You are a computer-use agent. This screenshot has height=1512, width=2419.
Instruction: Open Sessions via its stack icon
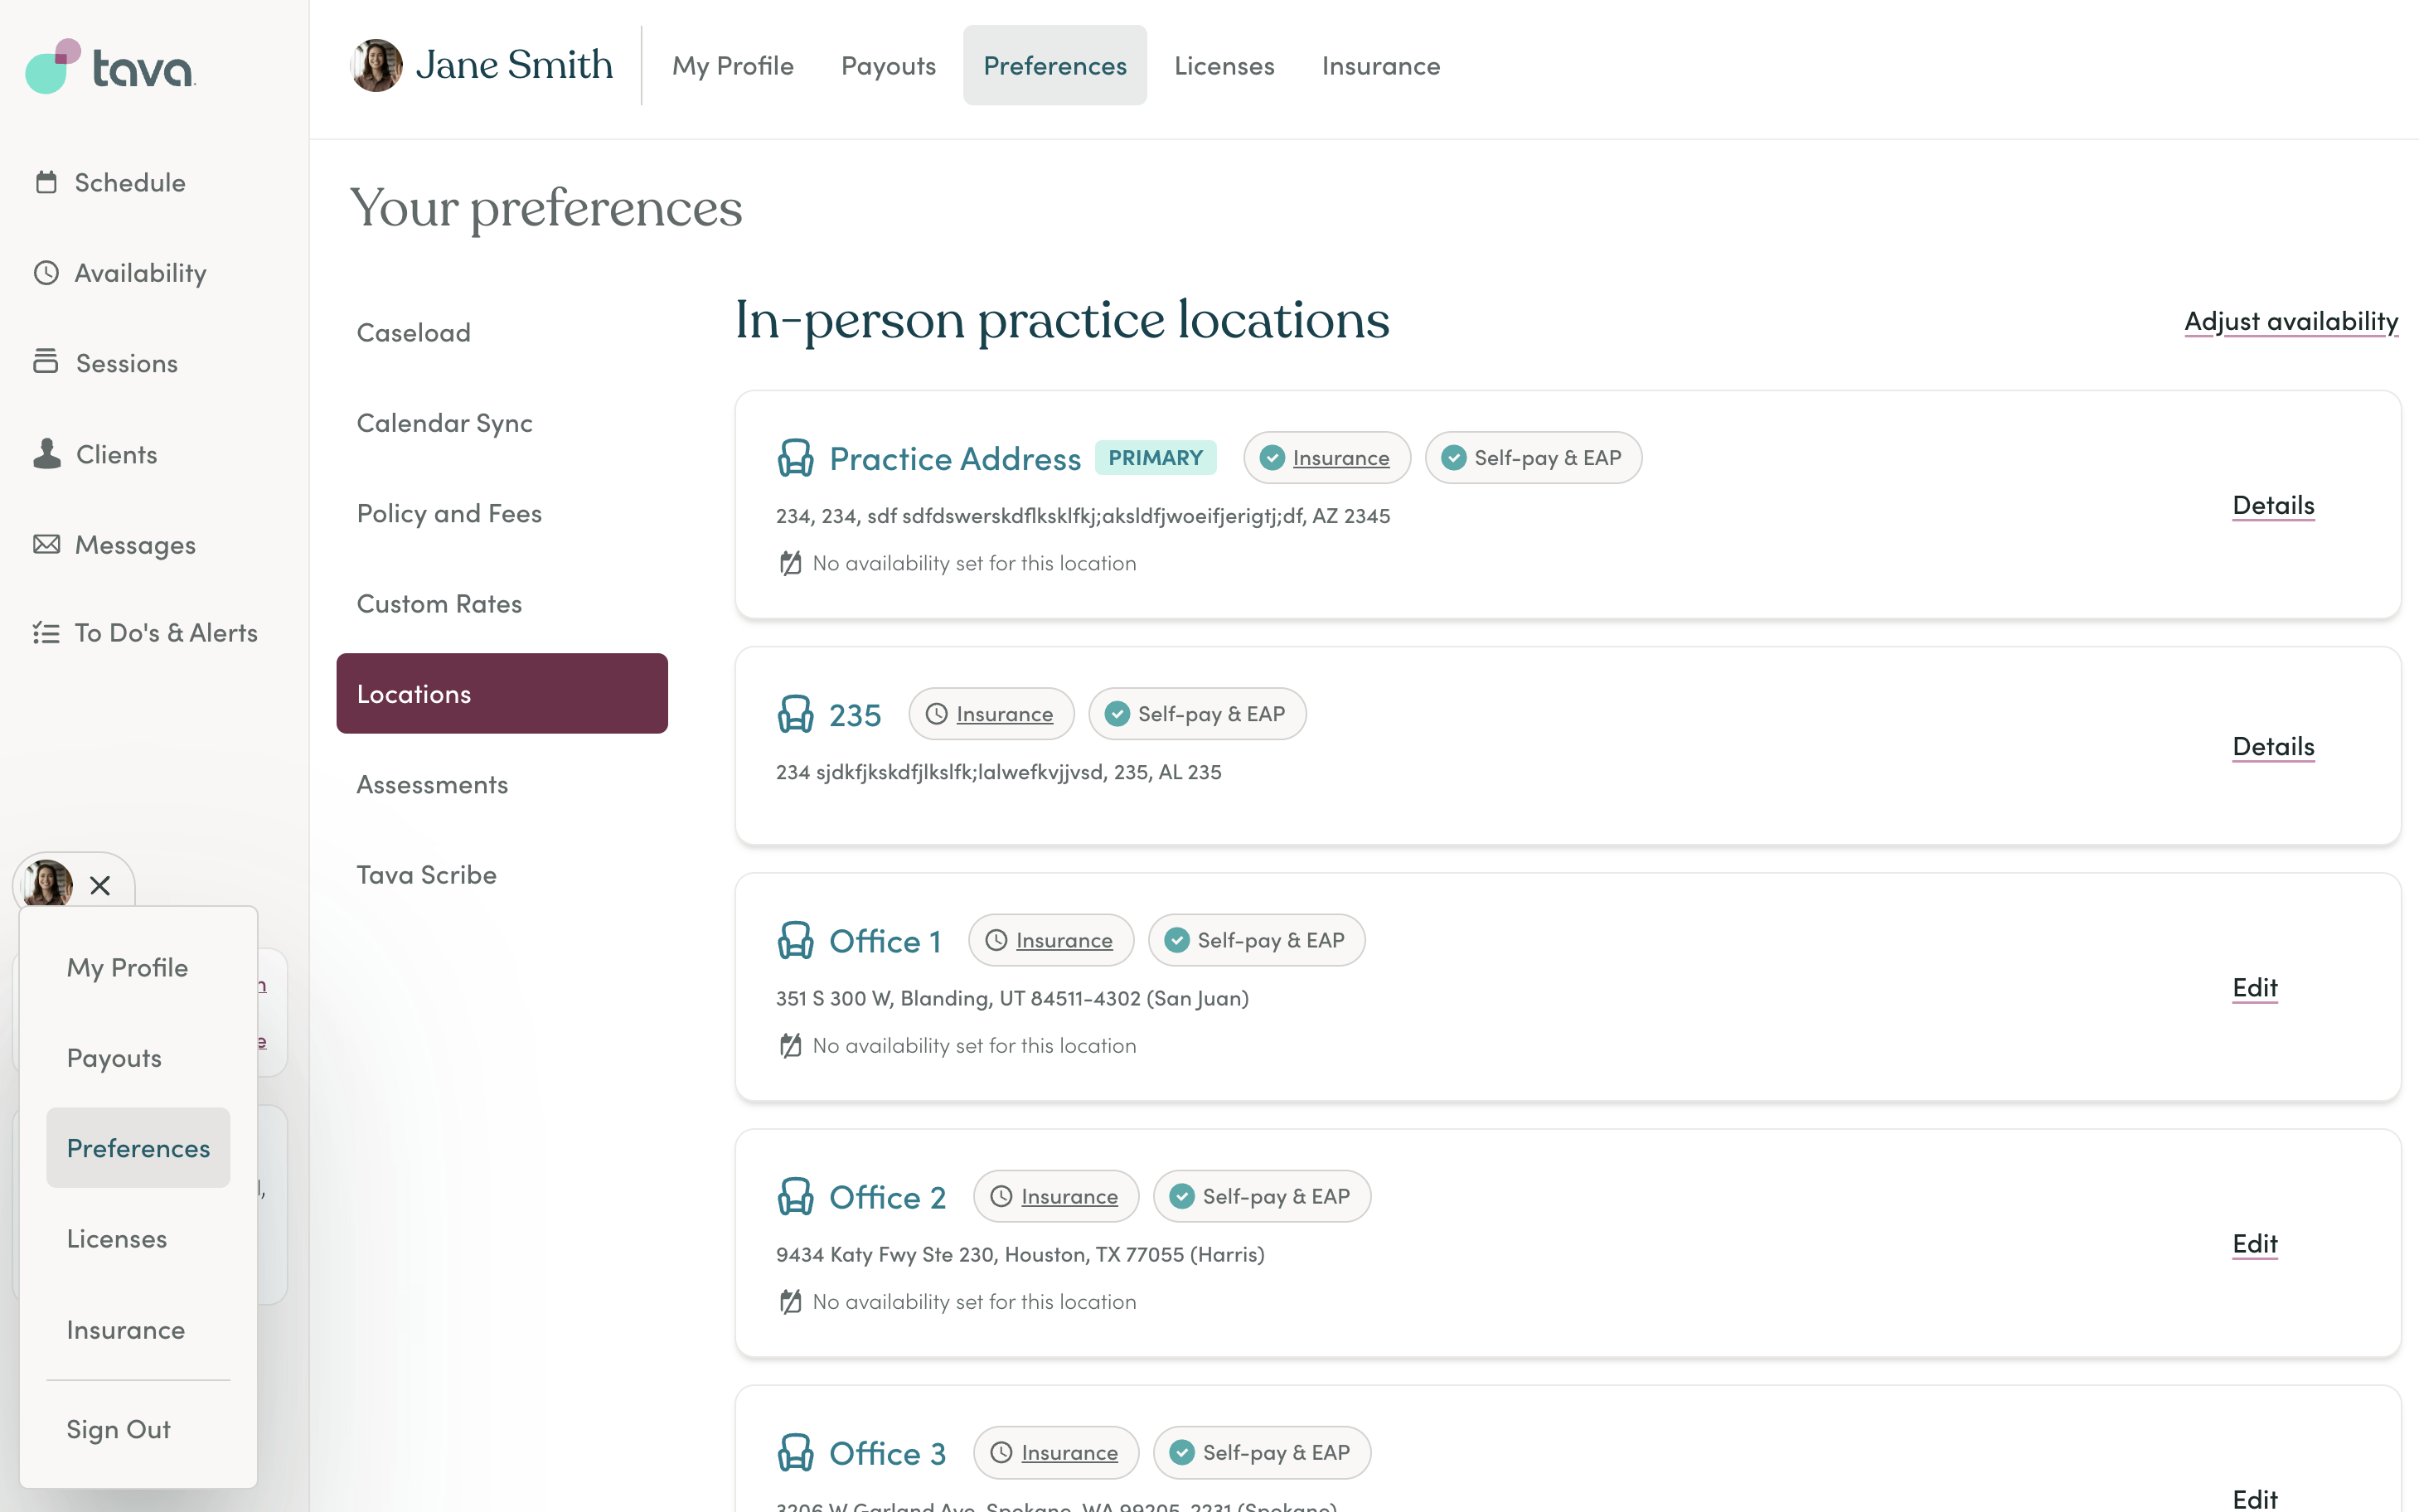click(x=46, y=362)
